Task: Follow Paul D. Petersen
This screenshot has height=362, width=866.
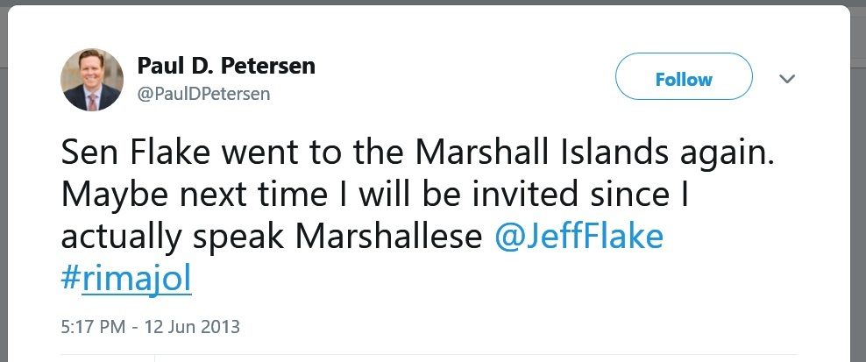Action: point(684,79)
